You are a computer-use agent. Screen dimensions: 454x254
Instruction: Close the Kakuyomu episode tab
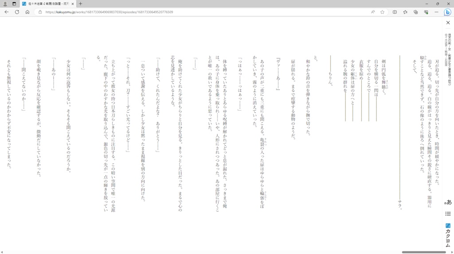click(x=73, y=4)
